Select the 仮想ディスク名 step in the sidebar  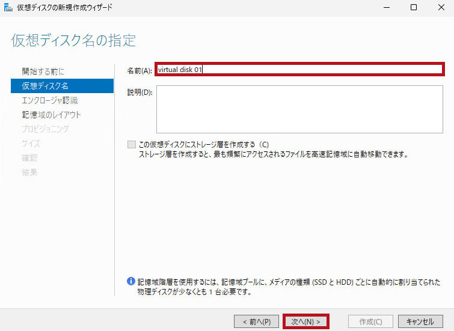click(44, 86)
